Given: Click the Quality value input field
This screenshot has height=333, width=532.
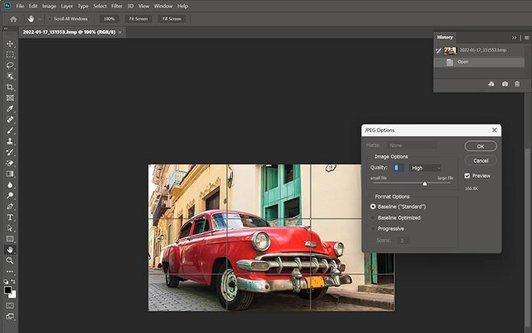Looking at the screenshot, I should pos(398,168).
